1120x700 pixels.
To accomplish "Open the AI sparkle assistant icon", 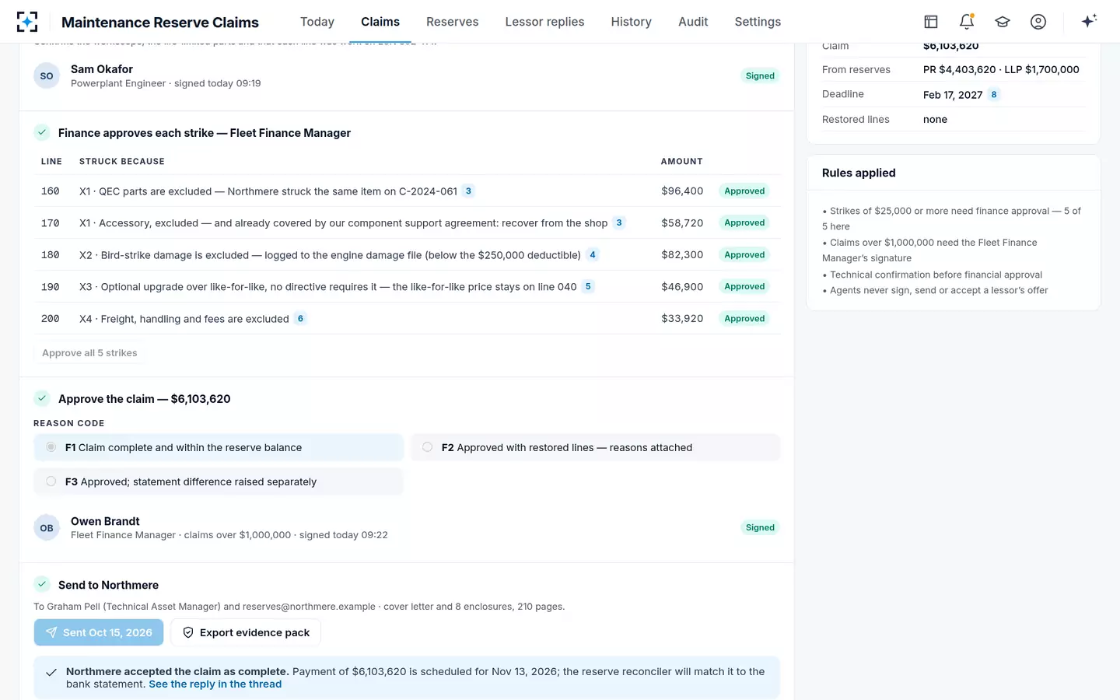I will click(1089, 21).
